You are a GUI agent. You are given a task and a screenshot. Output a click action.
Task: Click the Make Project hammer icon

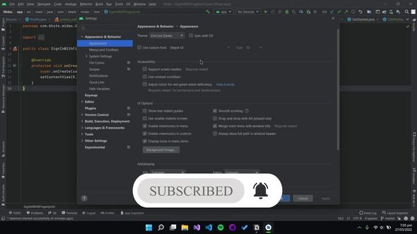click(208, 12)
